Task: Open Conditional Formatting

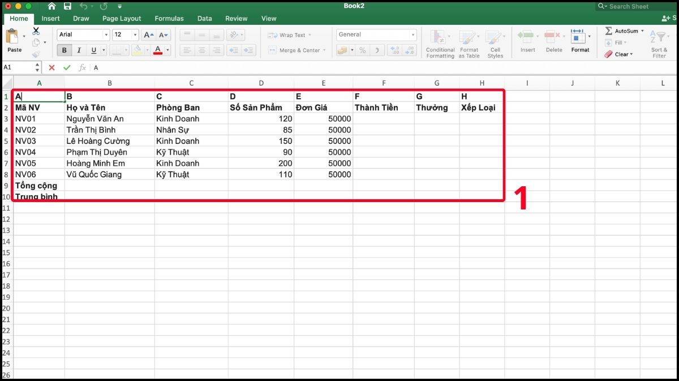Action: (440, 45)
